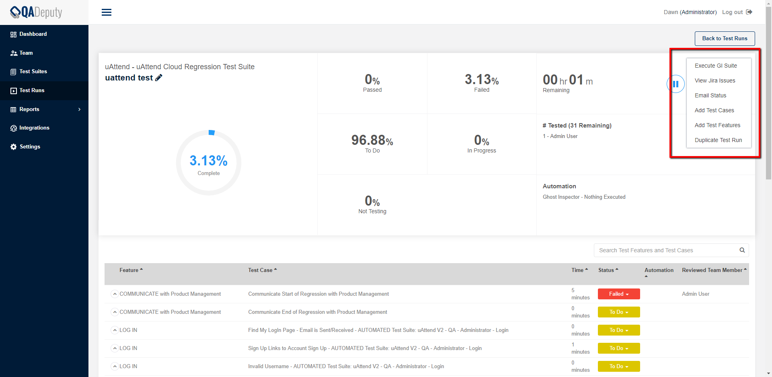This screenshot has height=377, width=772.
Task: Sort table by Test Case column
Action: 263,270
